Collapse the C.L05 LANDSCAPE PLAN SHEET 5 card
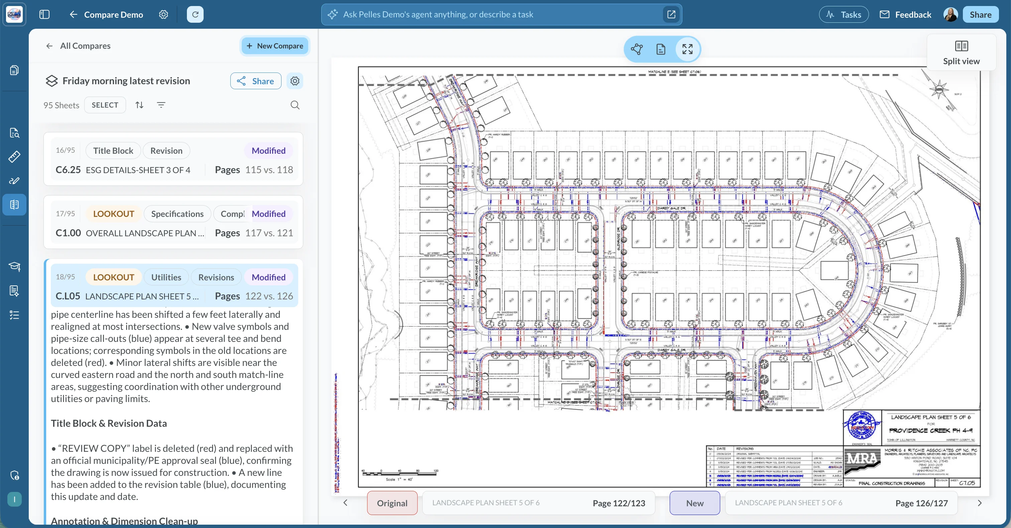Viewport: 1011px width, 528px height. pyautogui.click(x=174, y=285)
